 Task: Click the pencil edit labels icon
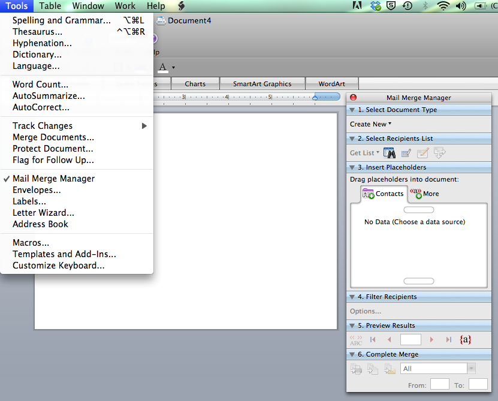(422, 153)
